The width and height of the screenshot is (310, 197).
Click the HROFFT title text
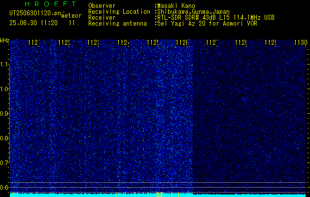point(50,4)
